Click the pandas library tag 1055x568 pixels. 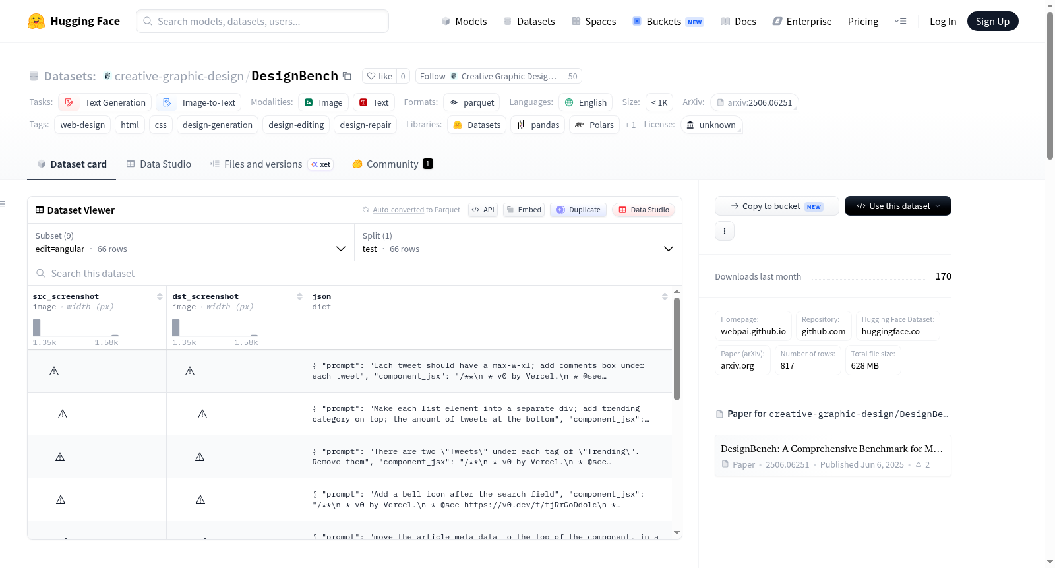coord(538,125)
